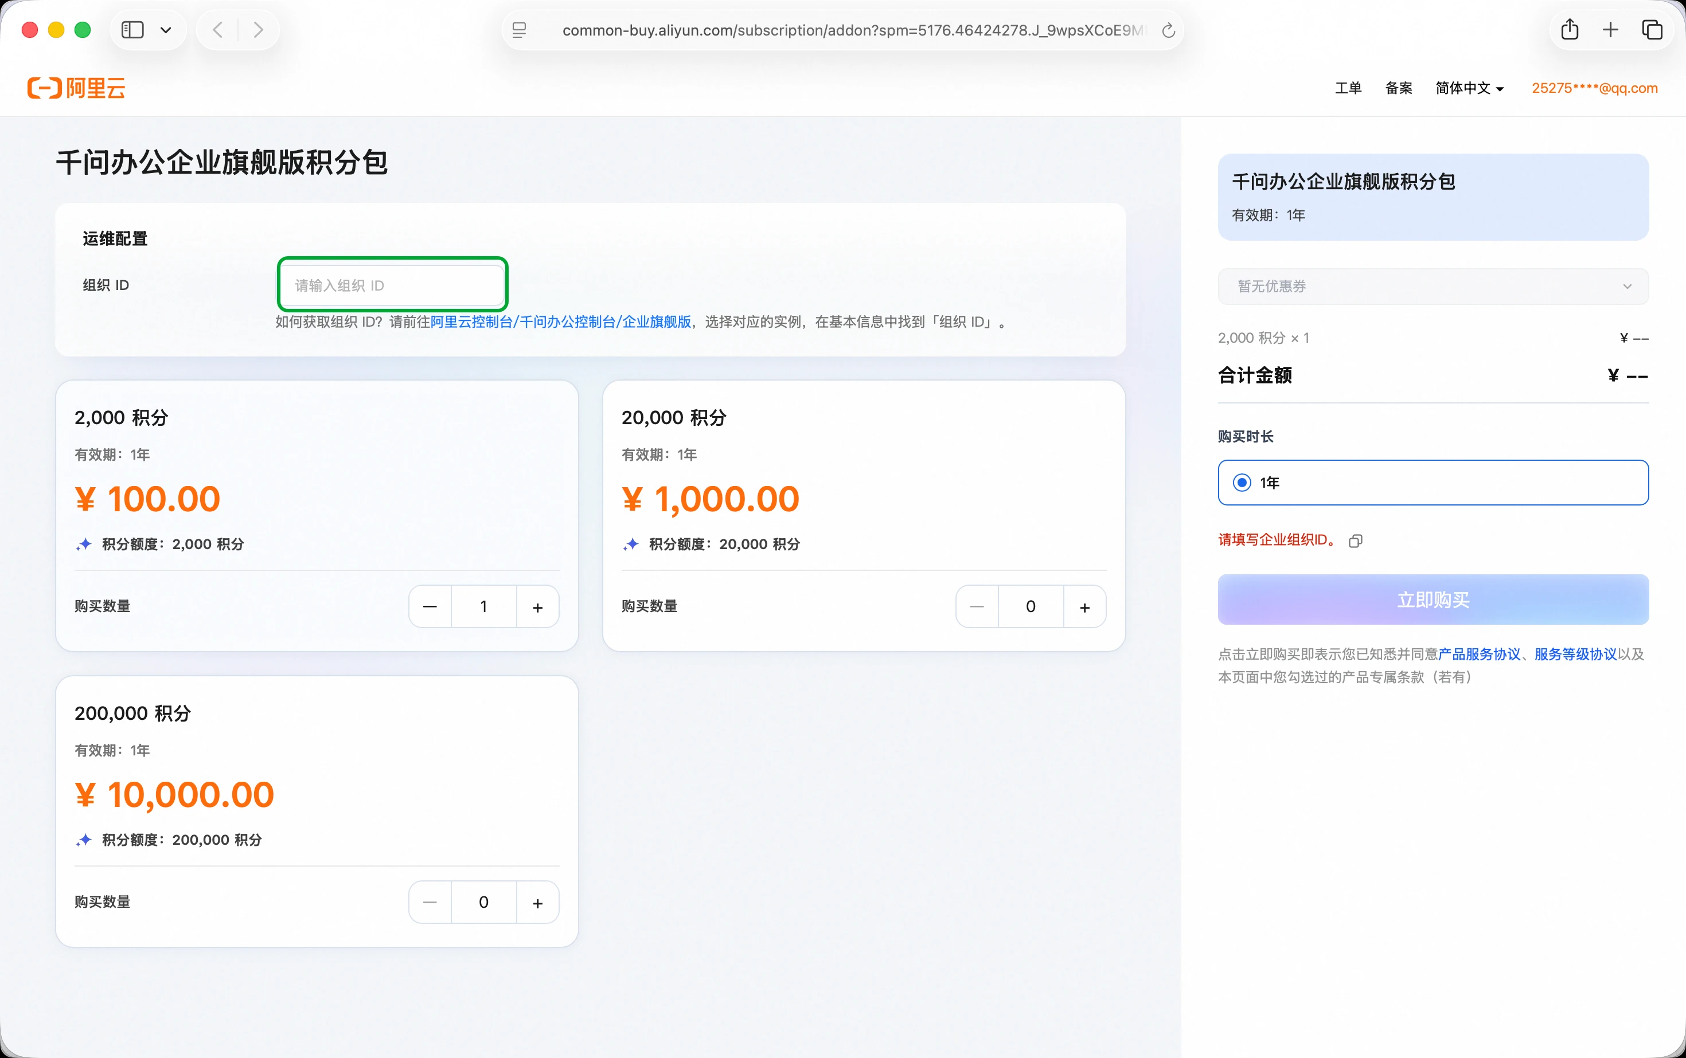Expand the 暂无优惠券 coupon dropdown
1686x1058 pixels.
[x=1433, y=286]
